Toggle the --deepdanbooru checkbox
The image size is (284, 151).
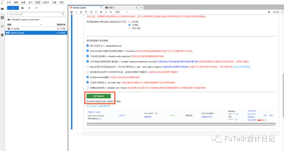point(88,46)
